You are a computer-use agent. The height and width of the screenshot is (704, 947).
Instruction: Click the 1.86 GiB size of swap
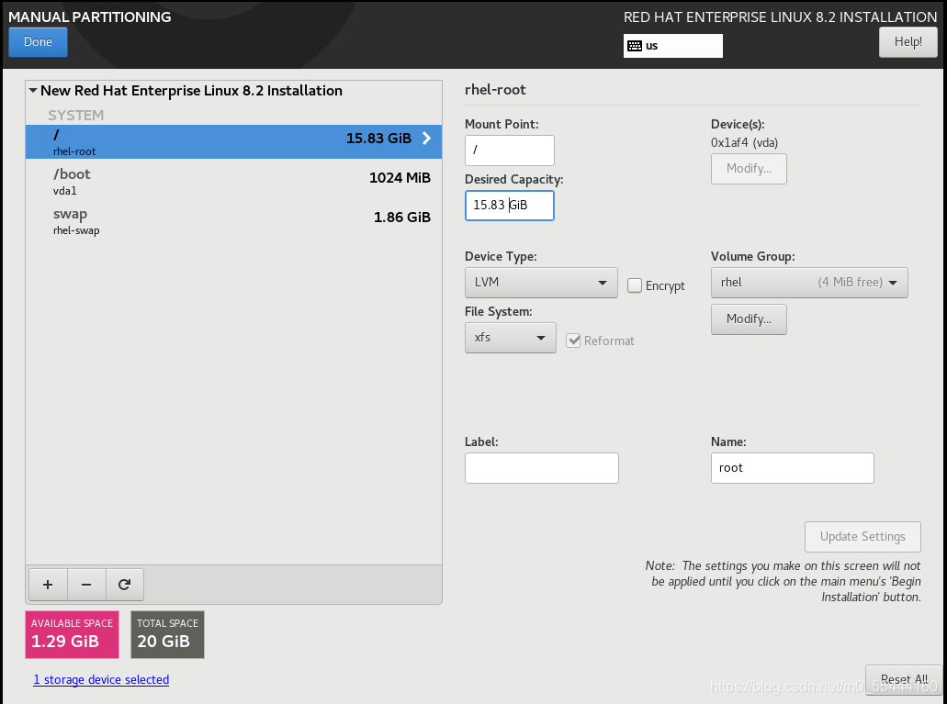pos(402,218)
